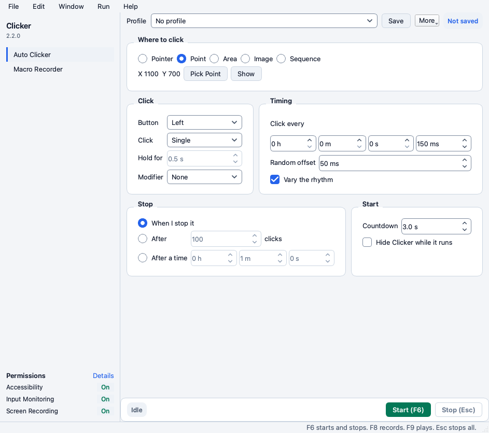Open the More dropdown button
489x433 pixels.
(427, 21)
